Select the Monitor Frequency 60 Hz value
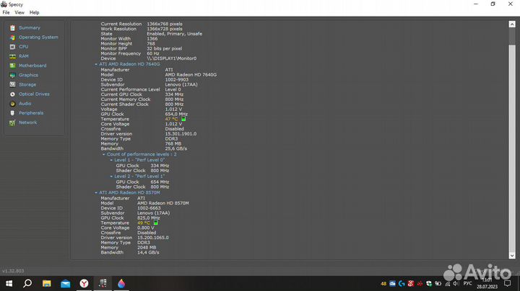Image resolution: width=520 pixels, height=291 pixels. point(153,53)
